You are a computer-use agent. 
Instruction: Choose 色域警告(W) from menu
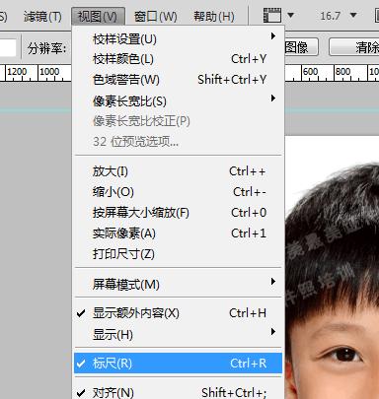(x=179, y=80)
